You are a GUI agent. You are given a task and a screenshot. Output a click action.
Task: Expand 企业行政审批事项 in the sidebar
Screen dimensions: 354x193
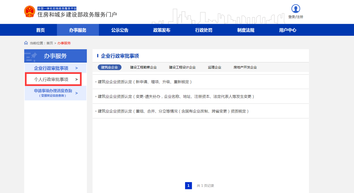[55, 68]
